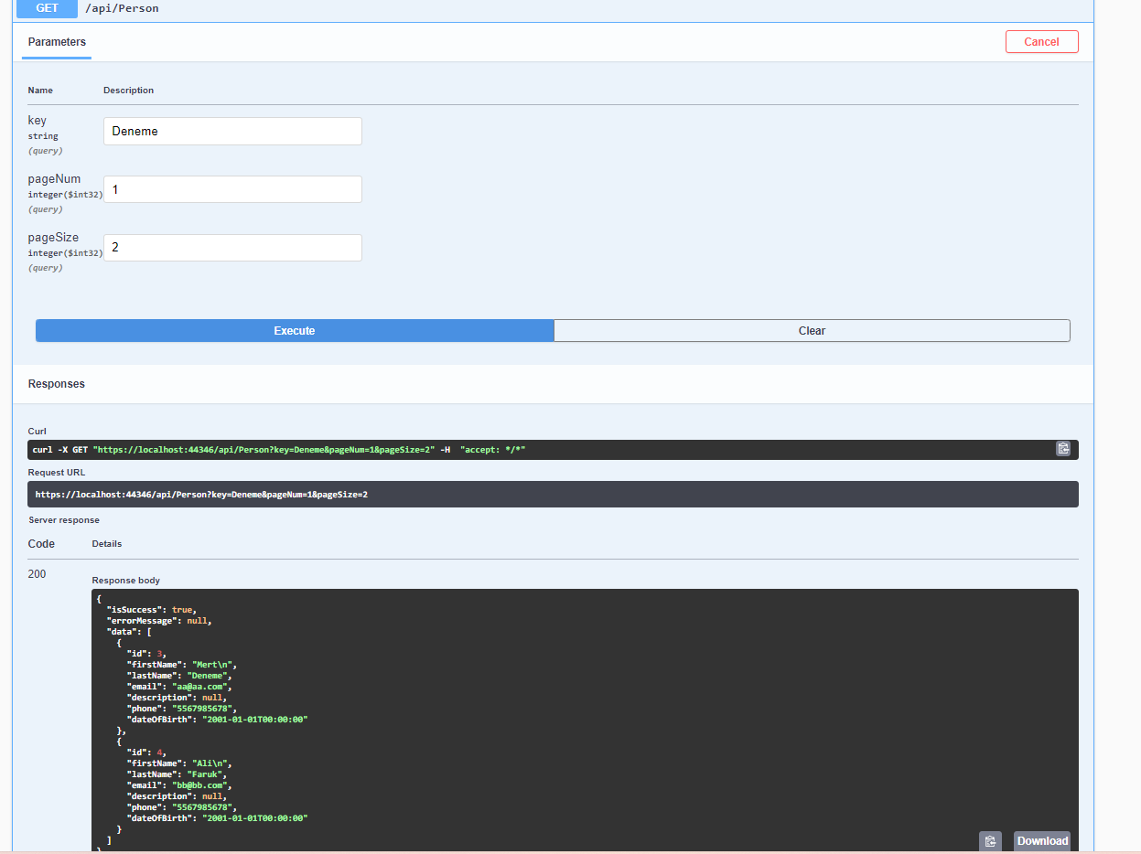Click the Description column header
The width and height of the screenshot is (1141, 854).
click(x=128, y=91)
